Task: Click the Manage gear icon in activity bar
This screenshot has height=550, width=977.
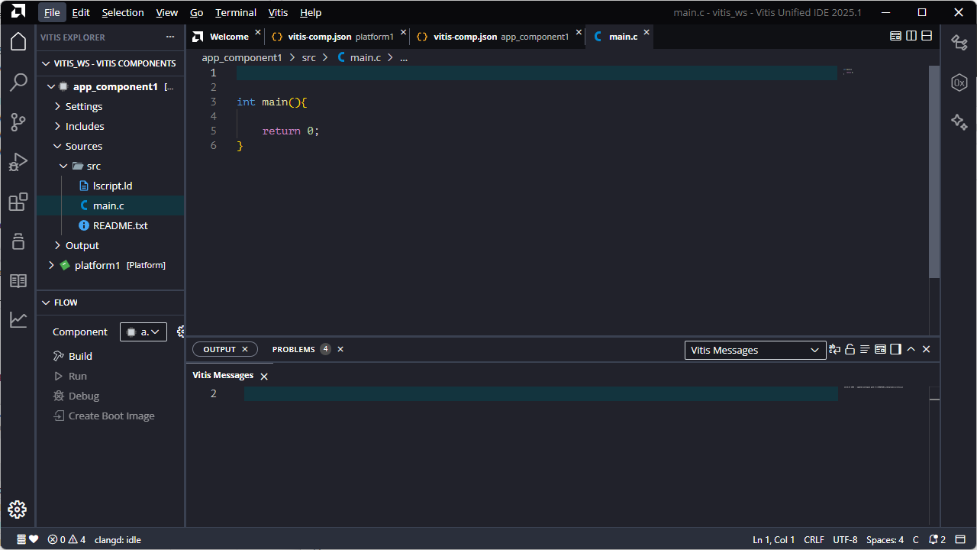Action: (18, 510)
